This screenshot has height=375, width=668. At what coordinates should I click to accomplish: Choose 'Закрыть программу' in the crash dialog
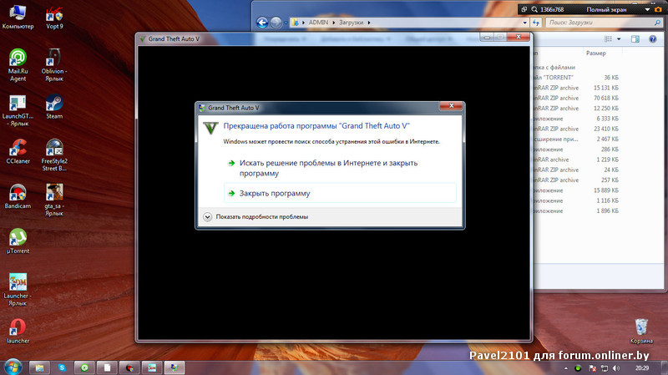pyautogui.click(x=340, y=193)
